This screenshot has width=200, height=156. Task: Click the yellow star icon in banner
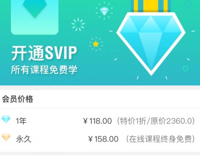(x=96, y=44)
